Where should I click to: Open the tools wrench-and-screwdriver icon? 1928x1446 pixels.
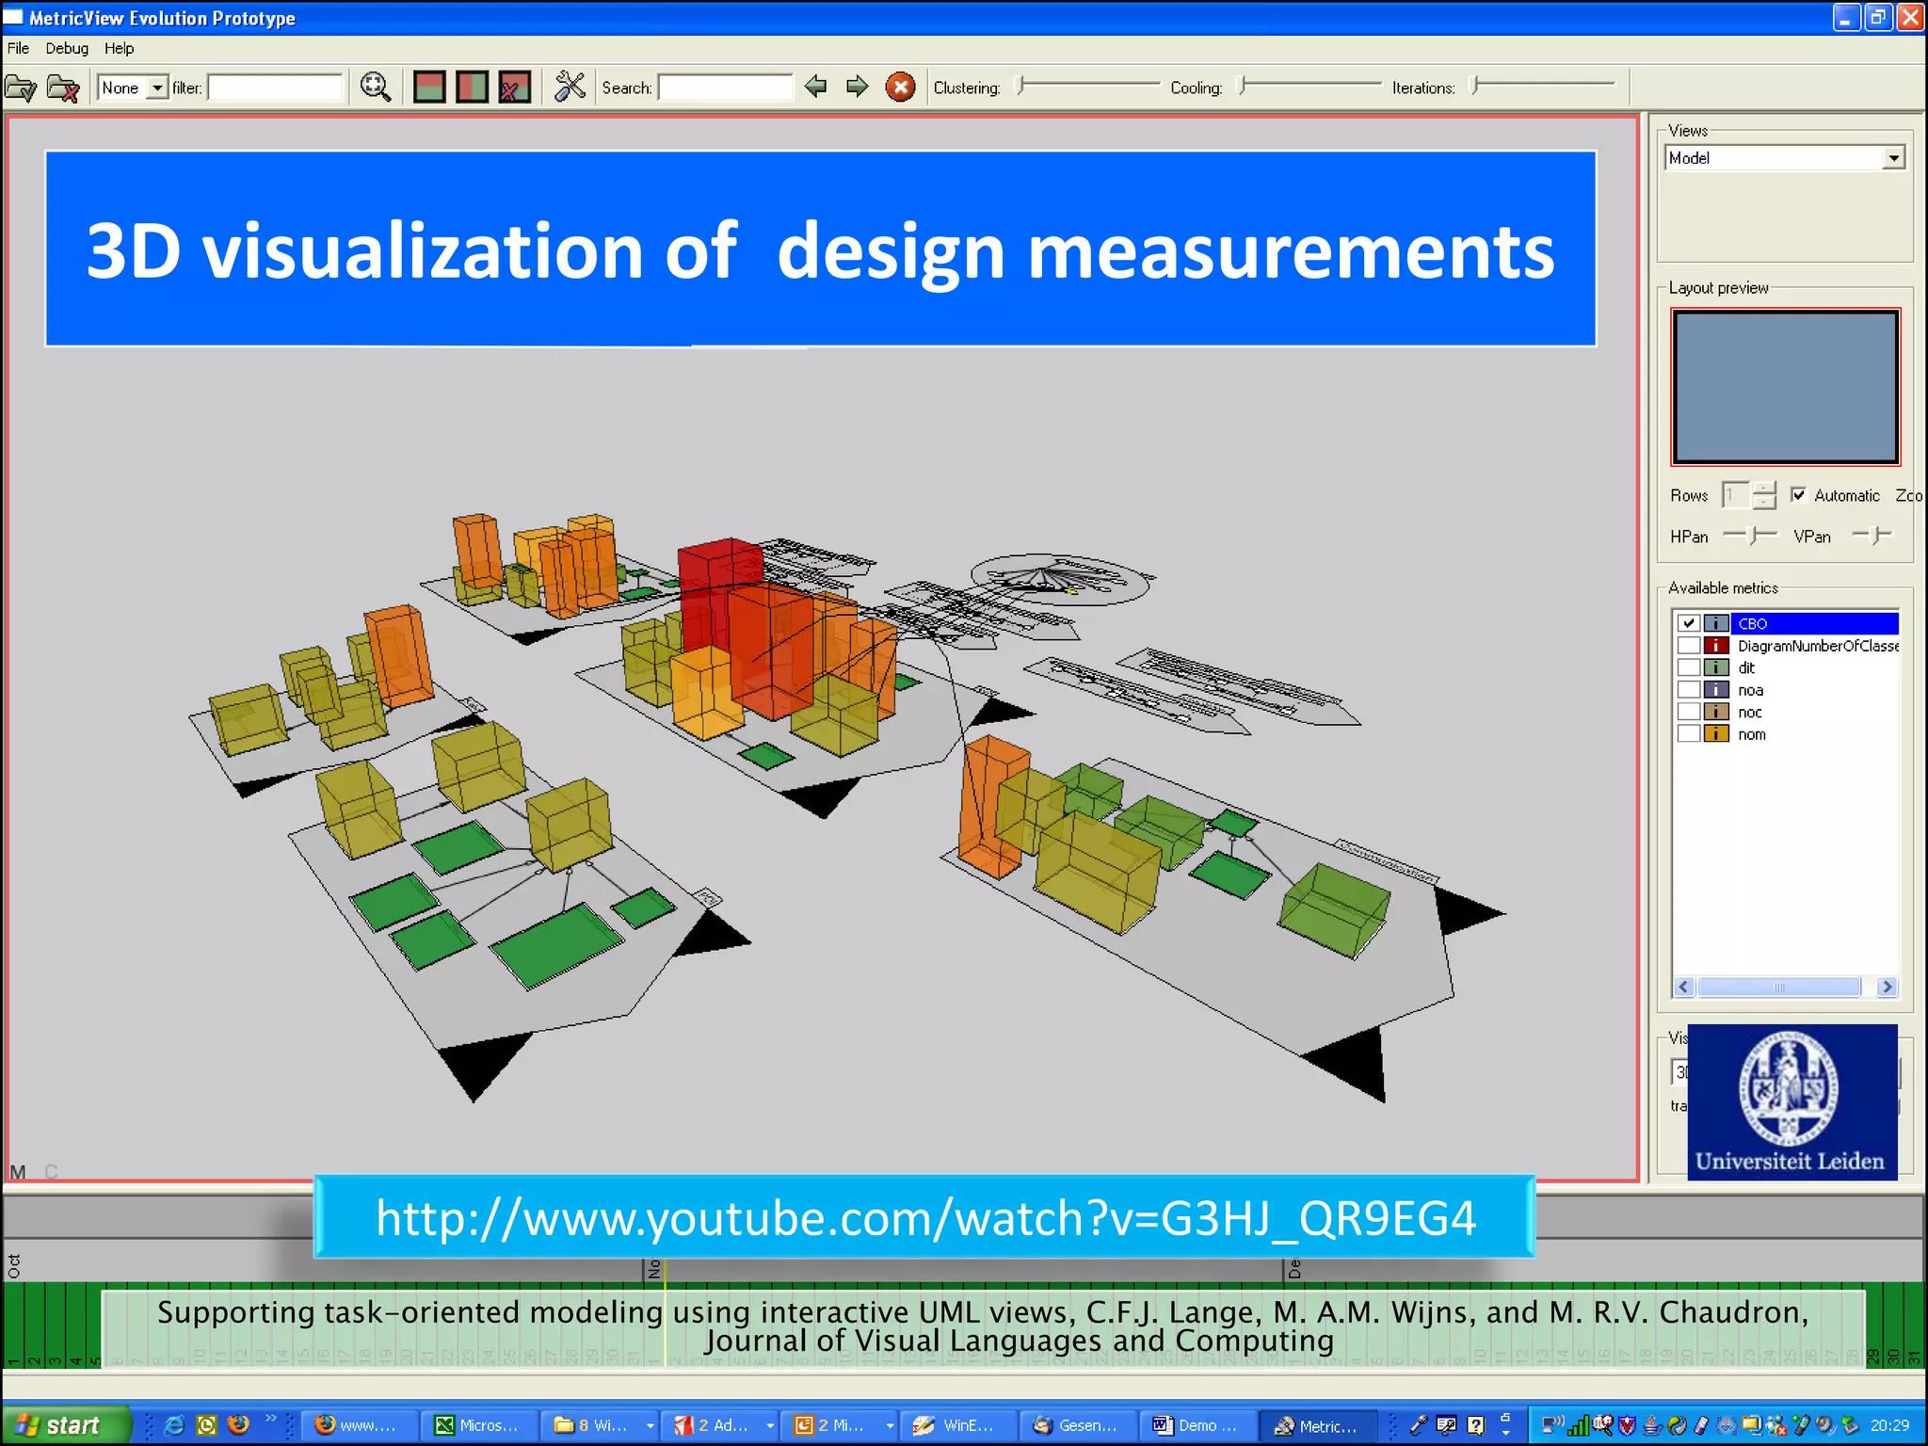(570, 87)
